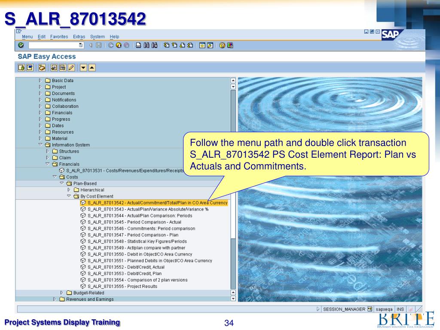Click the Change Favorites pencil icon

(71, 67)
